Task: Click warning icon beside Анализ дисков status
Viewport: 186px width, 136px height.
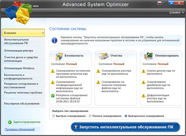Action: coord(143,71)
